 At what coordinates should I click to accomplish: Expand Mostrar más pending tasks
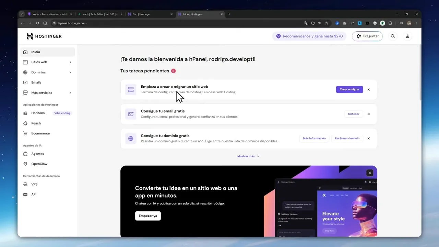point(248,156)
